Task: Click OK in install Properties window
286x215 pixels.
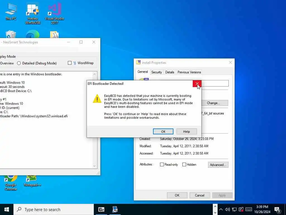Action: point(177,195)
